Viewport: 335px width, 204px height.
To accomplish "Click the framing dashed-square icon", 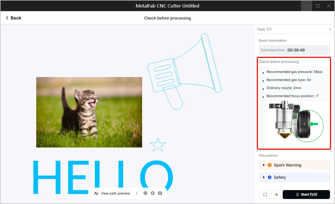I will [x=265, y=195].
